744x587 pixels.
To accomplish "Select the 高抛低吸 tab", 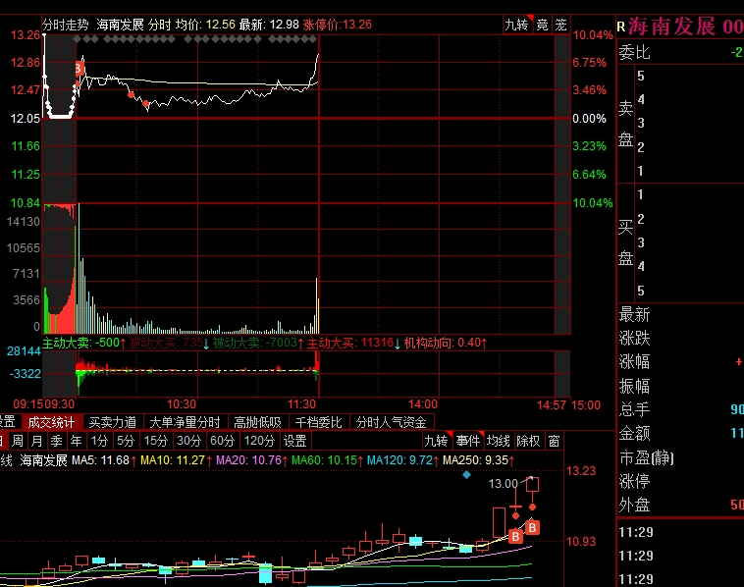I will 257,422.
